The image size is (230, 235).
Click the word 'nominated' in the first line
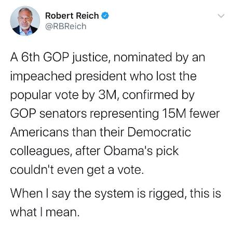point(143,57)
